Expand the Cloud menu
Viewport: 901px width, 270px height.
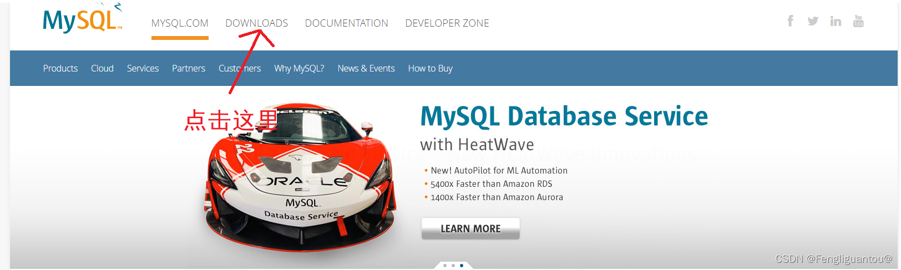click(102, 68)
